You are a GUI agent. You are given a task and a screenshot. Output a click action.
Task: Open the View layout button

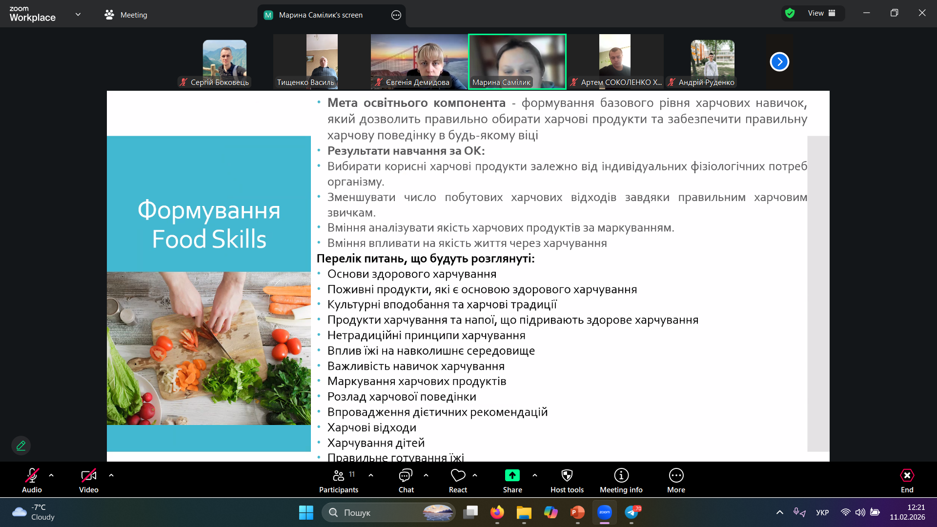pyautogui.click(x=821, y=13)
